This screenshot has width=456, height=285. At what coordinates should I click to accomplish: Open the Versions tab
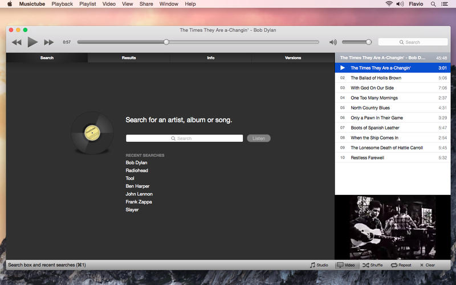coord(292,58)
